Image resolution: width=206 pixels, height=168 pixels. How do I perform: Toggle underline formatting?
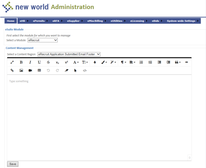(39, 62)
